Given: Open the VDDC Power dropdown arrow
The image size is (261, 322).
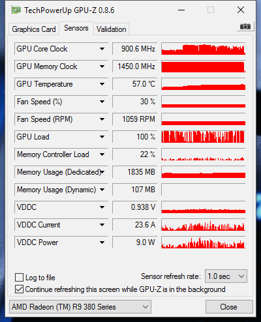Looking at the screenshot, I should coord(102,242).
